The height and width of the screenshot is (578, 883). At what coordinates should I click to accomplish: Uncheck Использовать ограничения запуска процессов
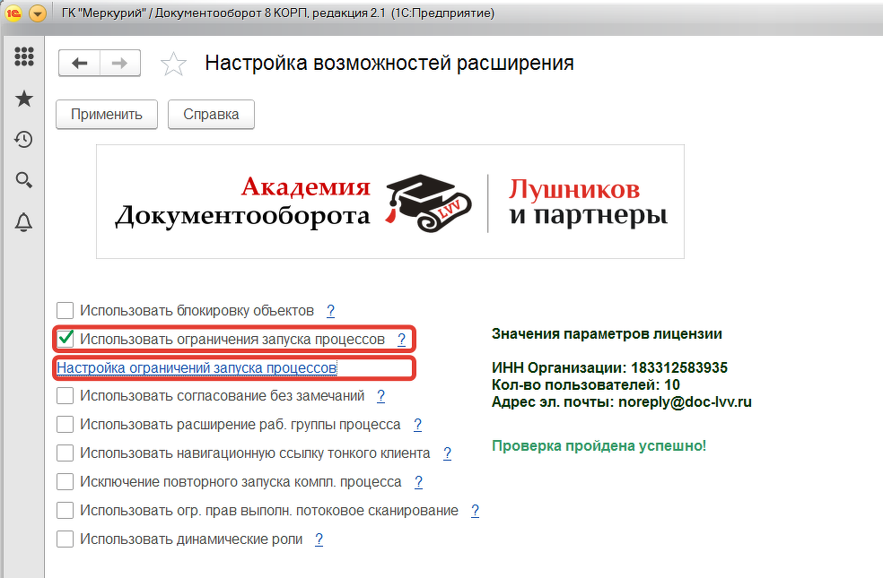[66, 339]
